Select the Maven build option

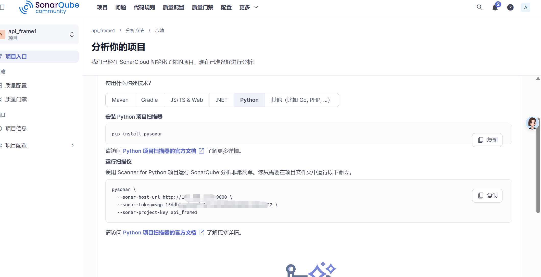point(120,100)
